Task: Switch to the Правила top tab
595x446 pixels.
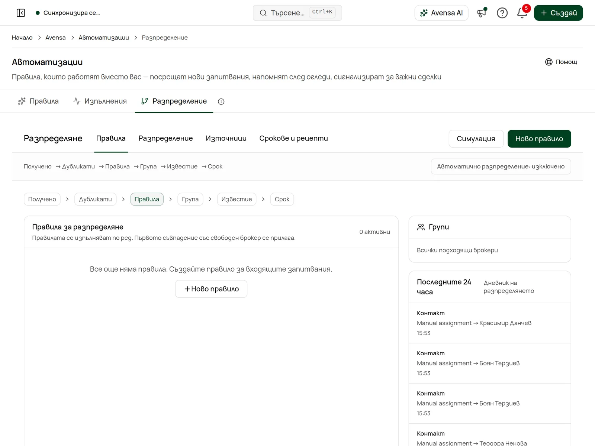Action: (38, 101)
